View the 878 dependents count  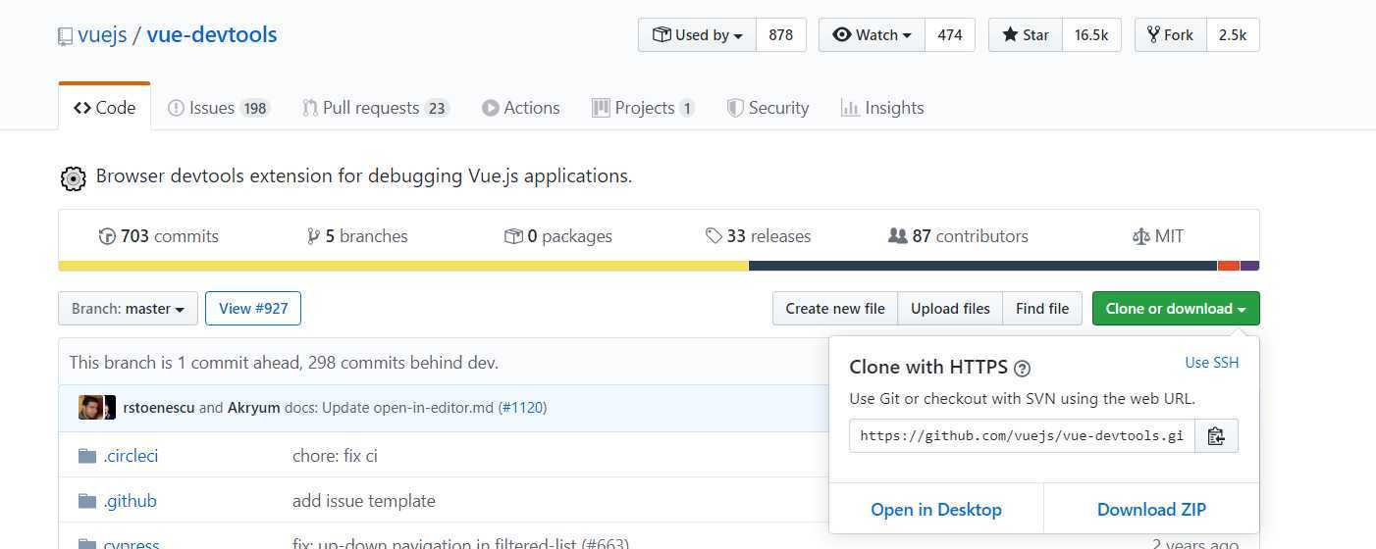[781, 35]
